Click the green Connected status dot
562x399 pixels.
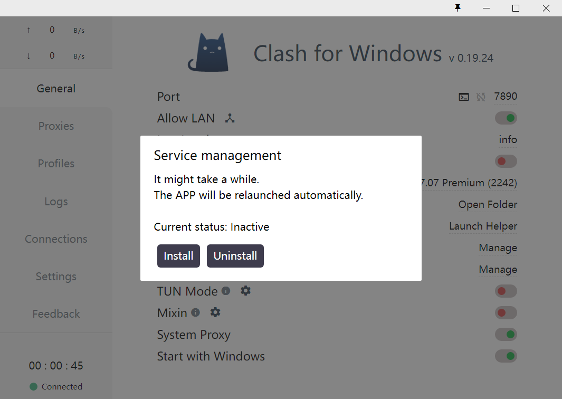click(x=33, y=386)
